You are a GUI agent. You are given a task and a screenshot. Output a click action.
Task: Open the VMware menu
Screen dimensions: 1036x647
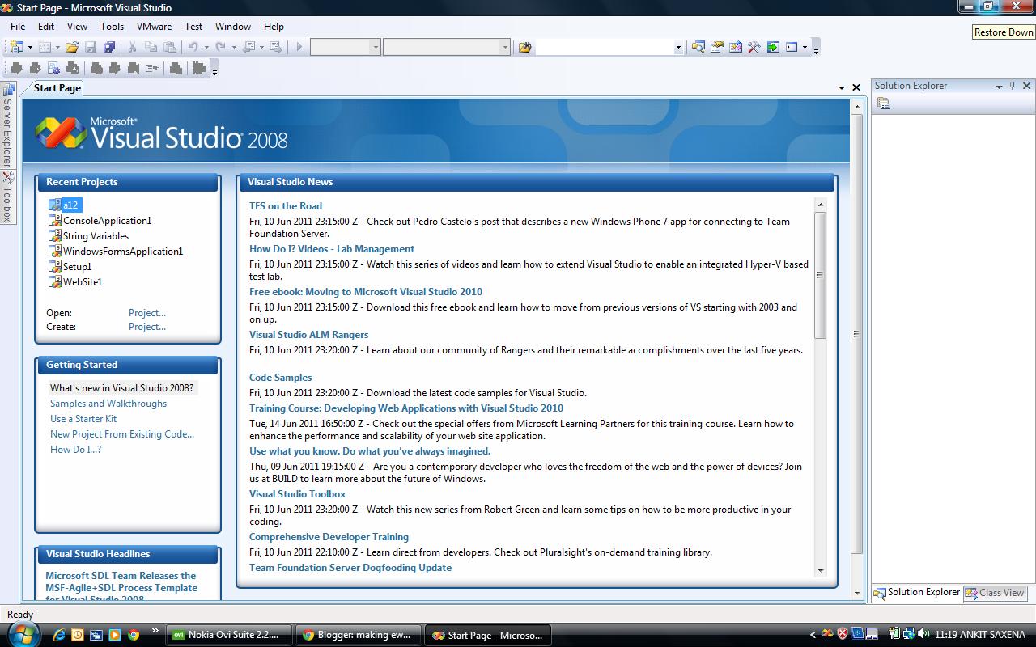154,27
